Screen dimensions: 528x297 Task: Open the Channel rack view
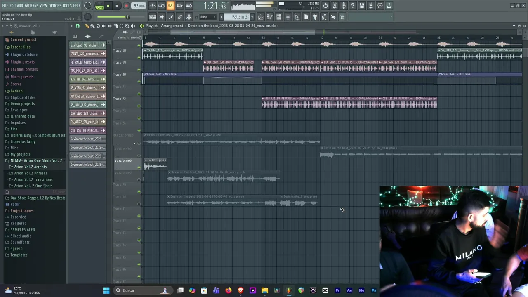pyautogui.click(x=279, y=17)
